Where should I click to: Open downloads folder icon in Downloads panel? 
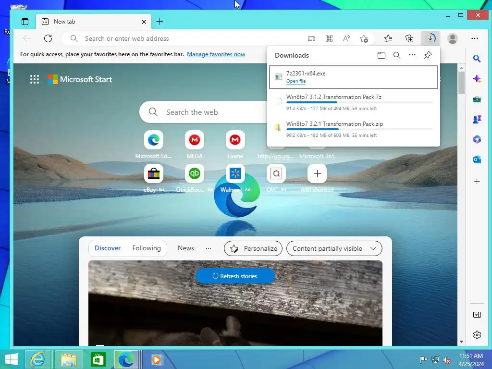[x=381, y=55]
